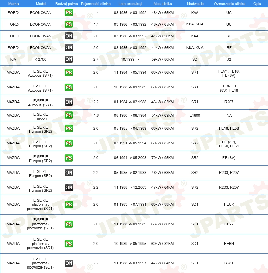Click the petrol icon for Mazda E-Serie Furgon 1.6
This screenshot has height=273, width=268.
pos(69,115)
